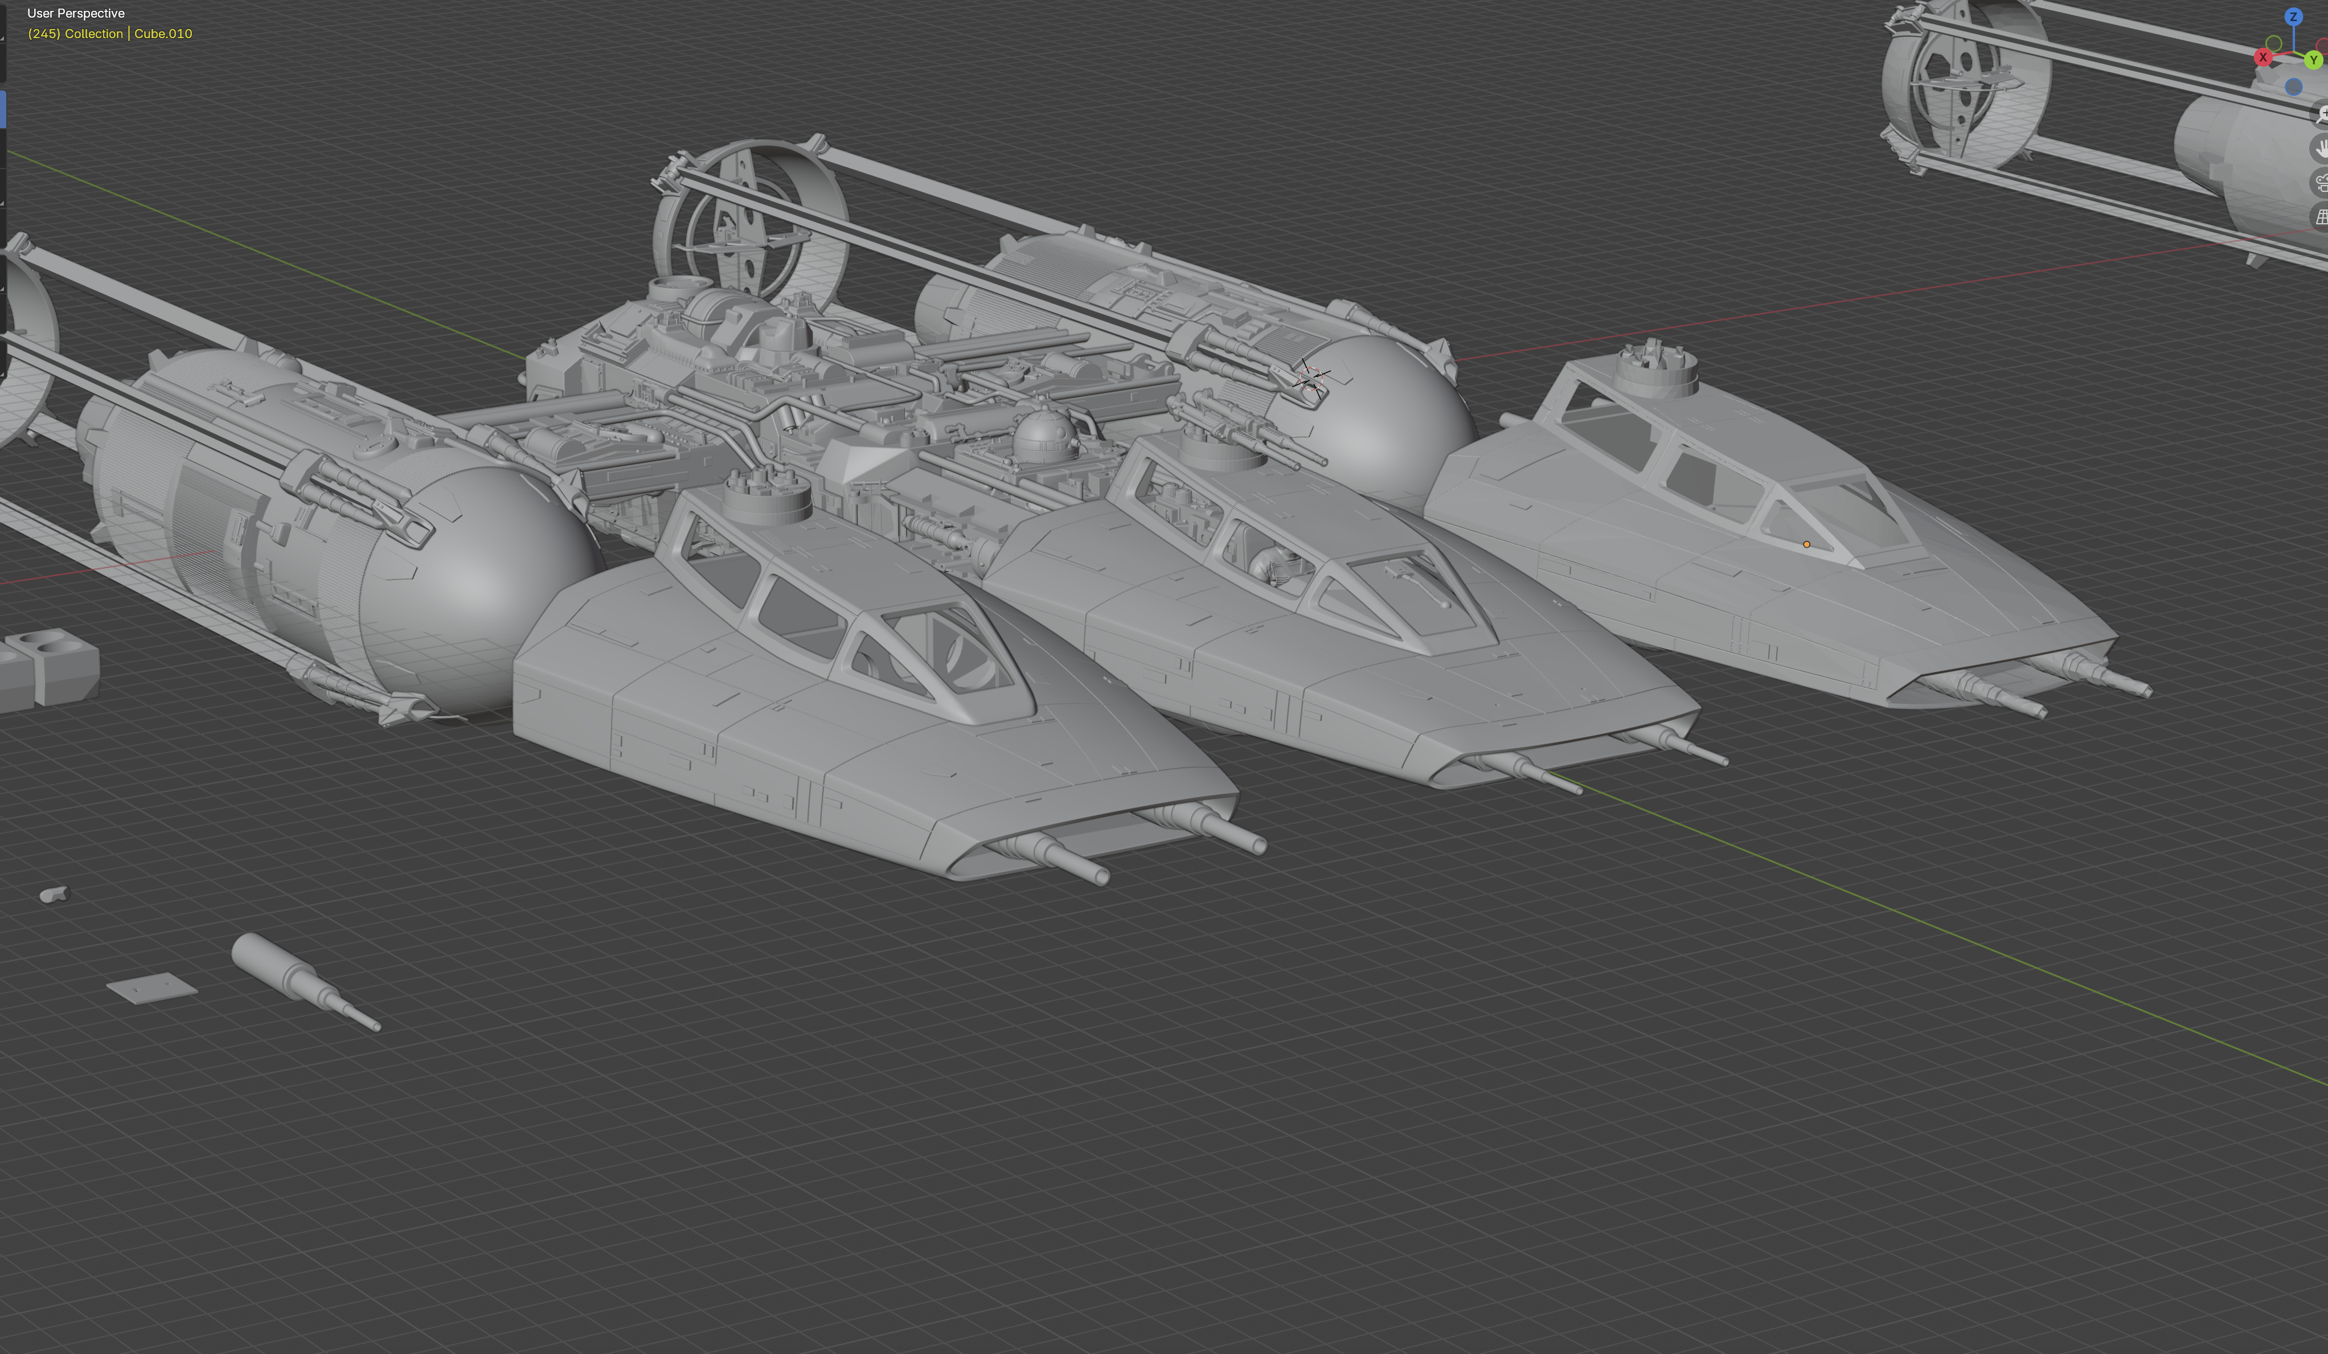2328x1354 pixels.
Task: Click the 'User Perspective' viewport label
Action: [x=76, y=13]
